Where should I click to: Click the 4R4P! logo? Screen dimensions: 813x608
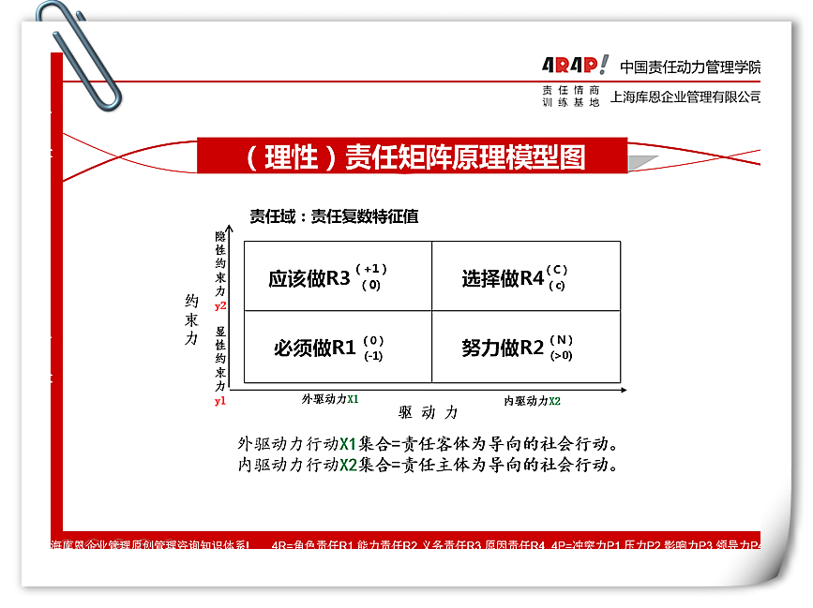[x=575, y=66]
